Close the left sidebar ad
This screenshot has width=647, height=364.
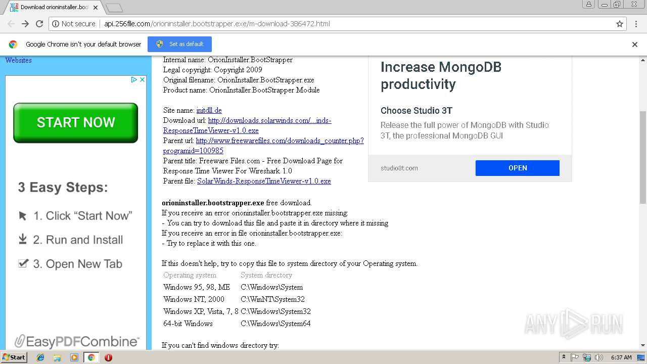(x=143, y=79)
